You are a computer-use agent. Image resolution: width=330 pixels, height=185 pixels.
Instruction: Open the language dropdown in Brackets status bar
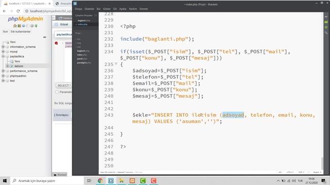301,172
